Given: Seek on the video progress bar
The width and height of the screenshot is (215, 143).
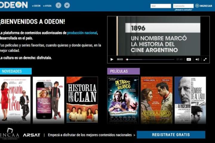Looking at the screenshot, I should click(x=150, y=59).
